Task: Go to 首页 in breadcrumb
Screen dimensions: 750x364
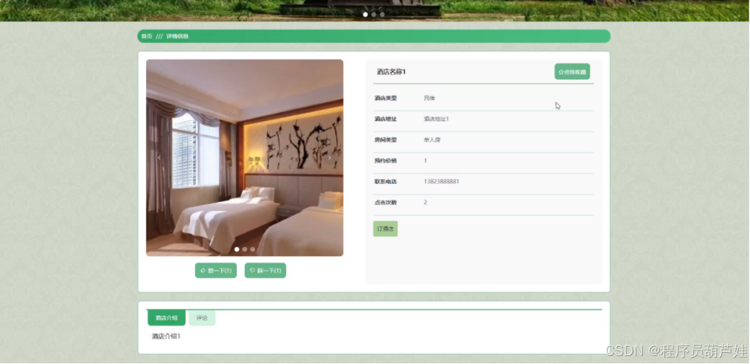Action: pos(147,36)
